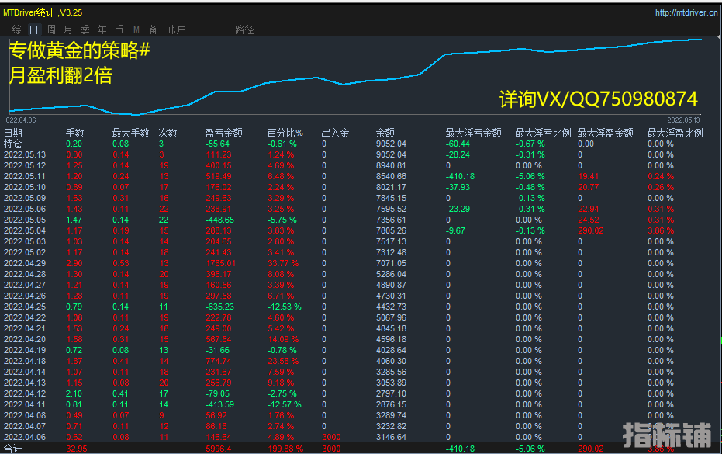Click total percentage 199.88 %
Viewport: 722px width, 454px height.
[285, 449]
